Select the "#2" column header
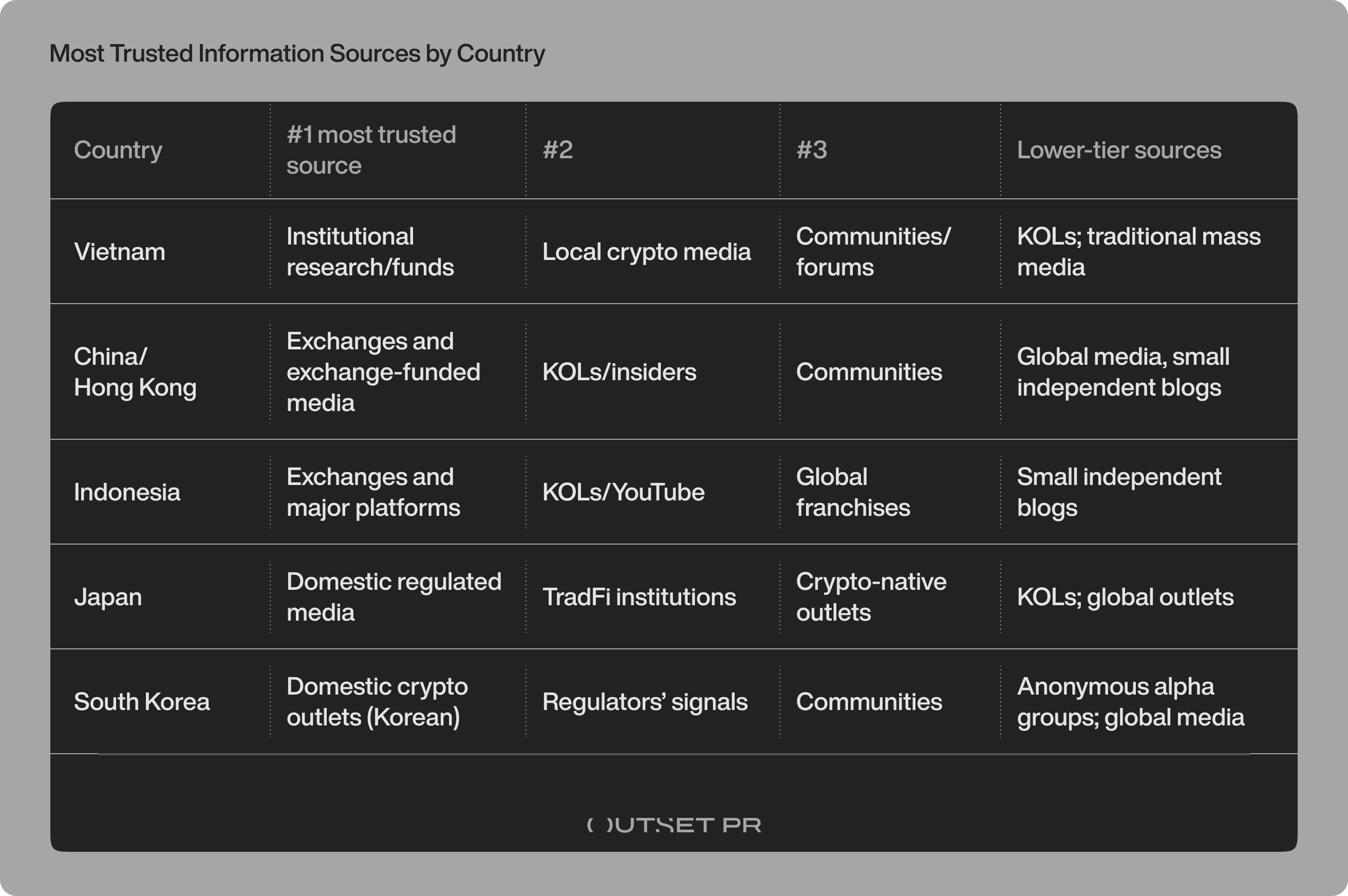1348x896 pixels. (558, 151)
